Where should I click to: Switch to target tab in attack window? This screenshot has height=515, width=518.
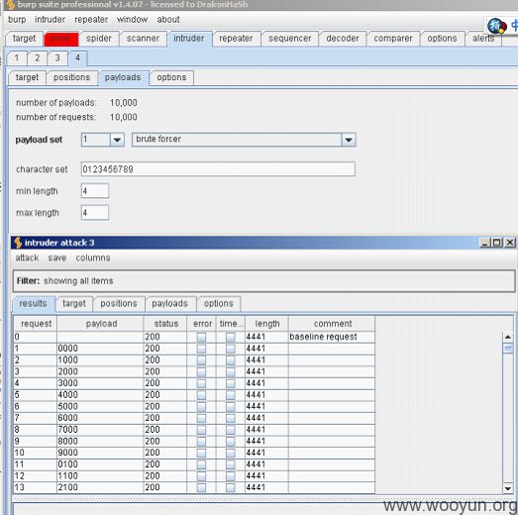(x=74, y=304)
